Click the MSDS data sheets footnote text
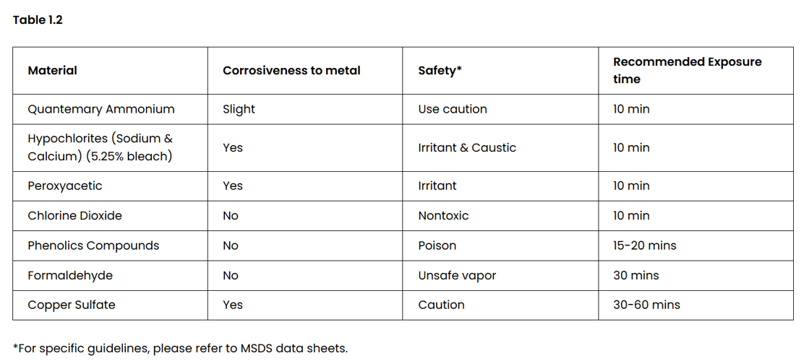 [x=180, y=348]
